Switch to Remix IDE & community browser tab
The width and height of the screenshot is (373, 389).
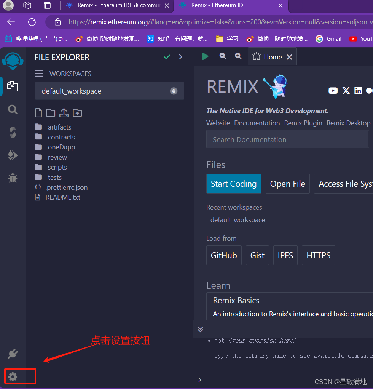pos(118,5)
